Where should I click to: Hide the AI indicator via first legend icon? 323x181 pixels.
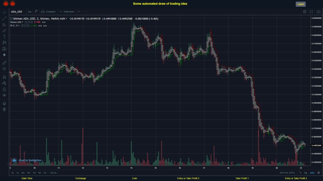tap(22, 26)
